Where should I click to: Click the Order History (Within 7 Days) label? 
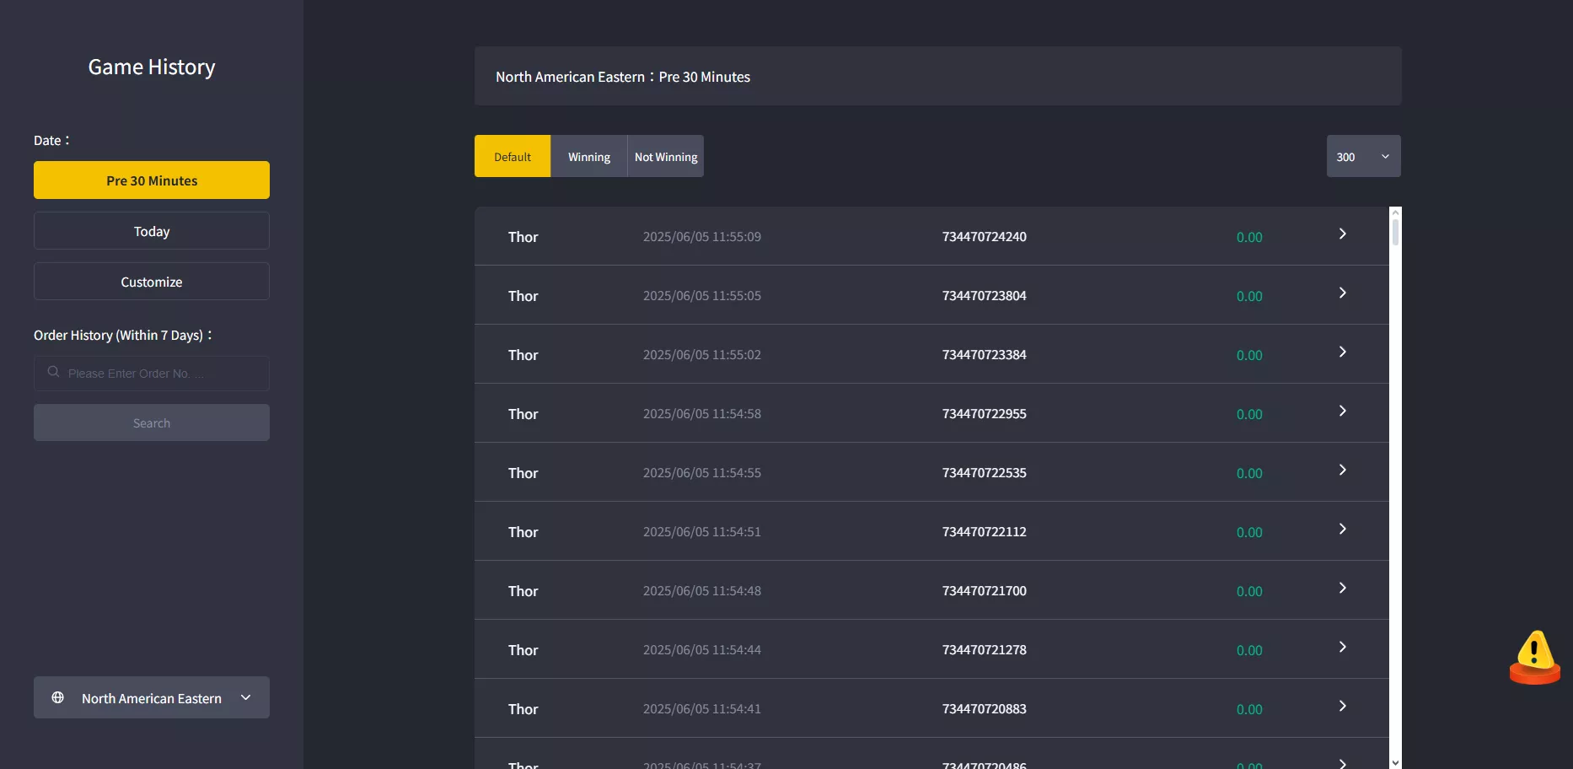[x=123, y=336]
